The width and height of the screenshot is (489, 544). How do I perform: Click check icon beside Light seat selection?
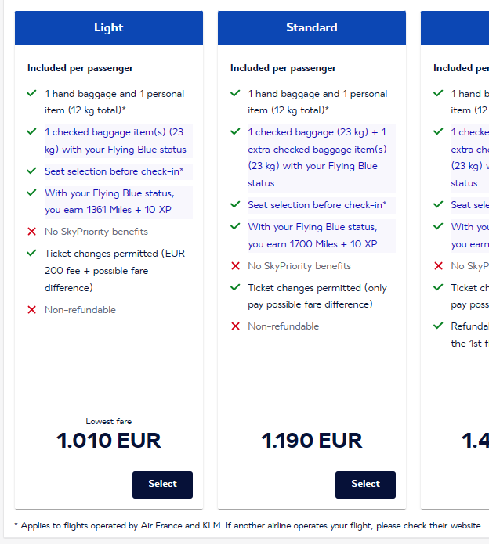click(31, 171)
